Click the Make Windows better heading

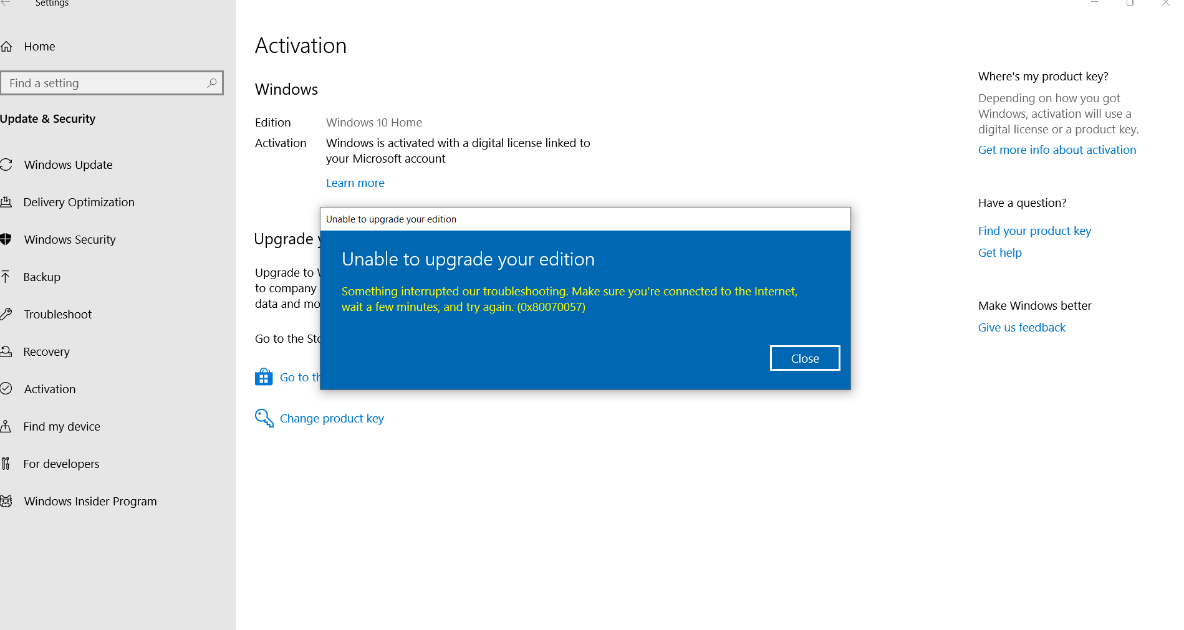click(1035, 306)
